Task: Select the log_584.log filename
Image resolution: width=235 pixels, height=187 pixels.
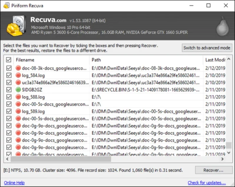Action: click(33, 75)
